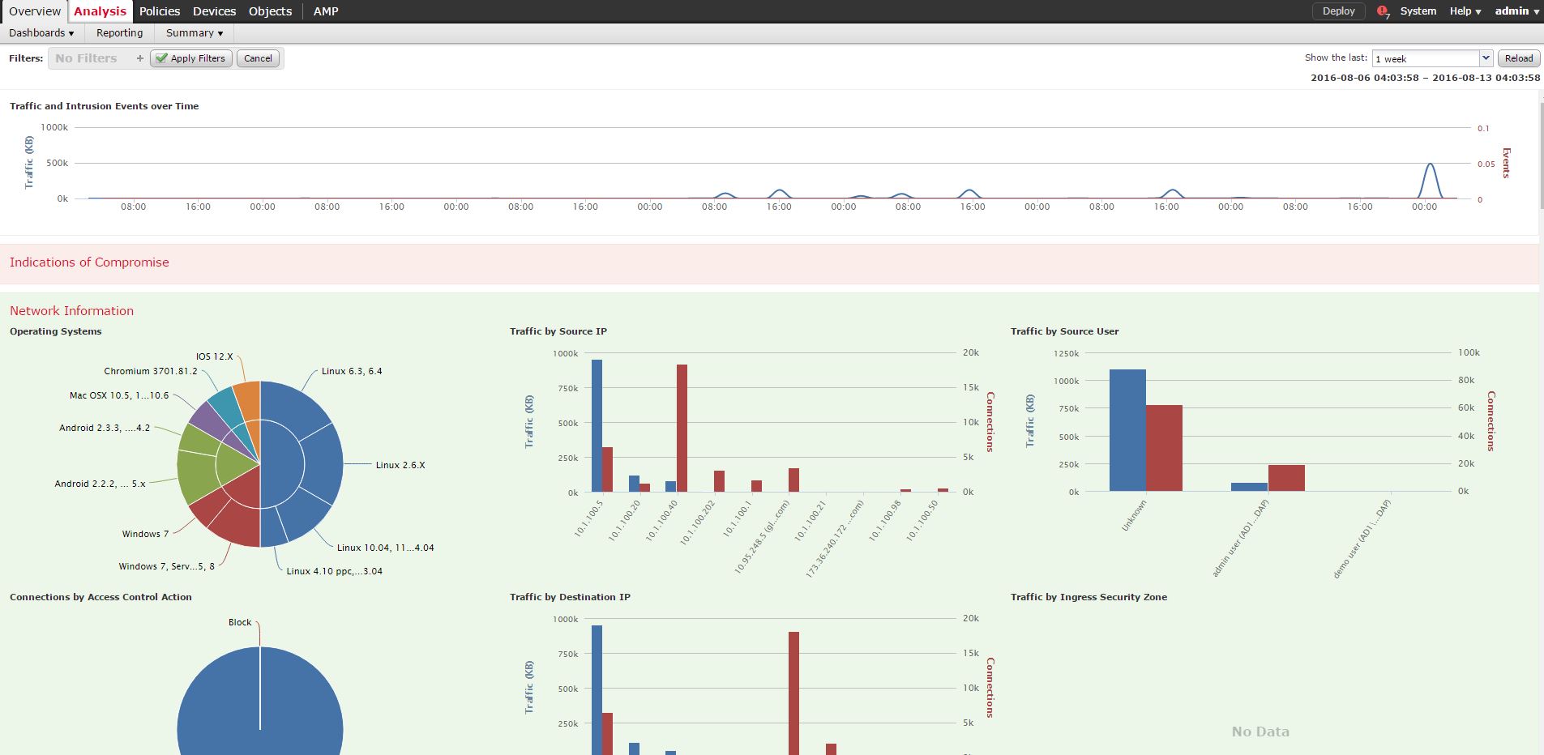Viewport: 1544px width, 755px height.
Task: Click the Traffic by Source User title
Action: coord(1065,331)
